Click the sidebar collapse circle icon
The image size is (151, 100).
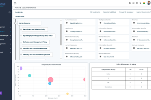[x=10, y=12]
